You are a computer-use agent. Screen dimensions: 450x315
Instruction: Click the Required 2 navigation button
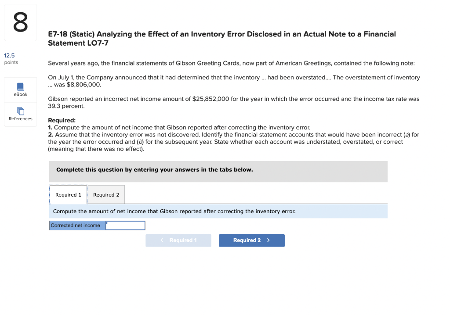[x=251, y=240]
